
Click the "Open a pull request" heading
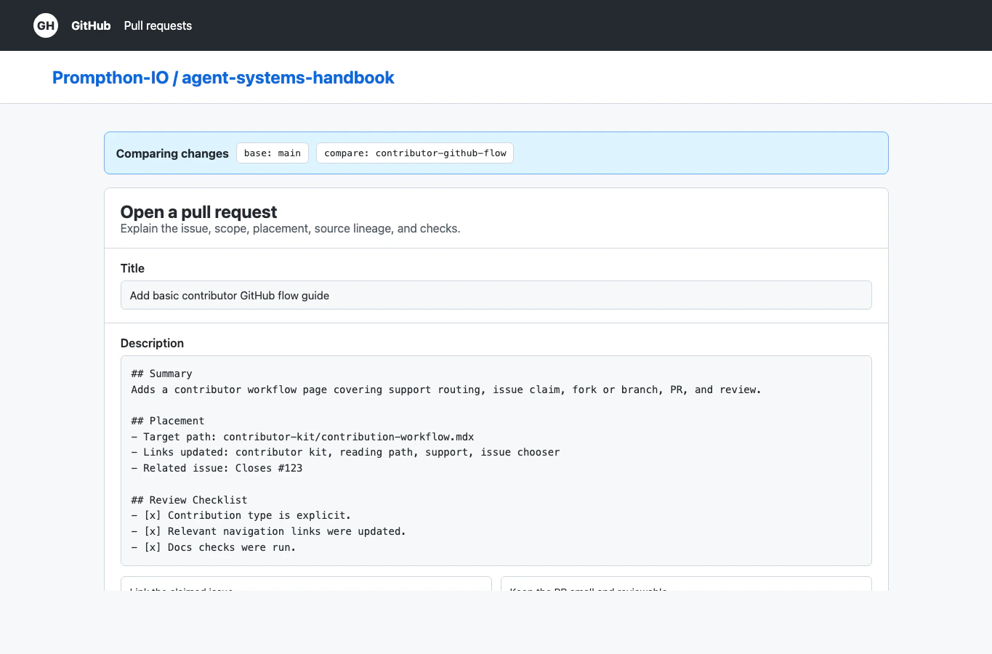click(x=198, y=212)
